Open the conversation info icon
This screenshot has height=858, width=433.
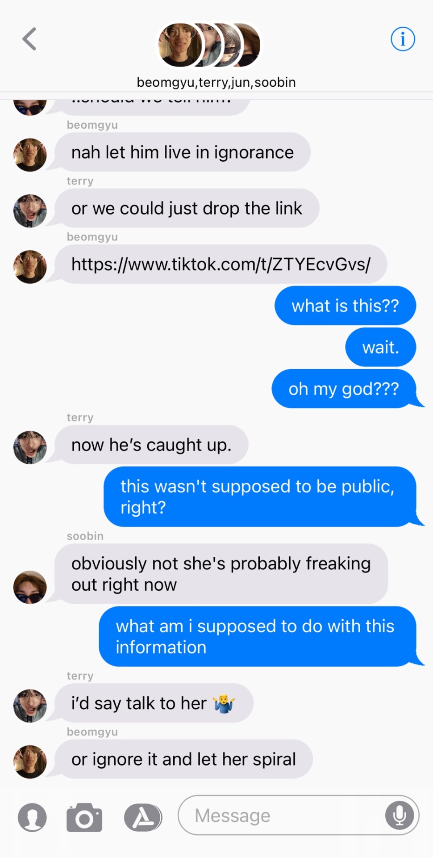pos(403,39)
